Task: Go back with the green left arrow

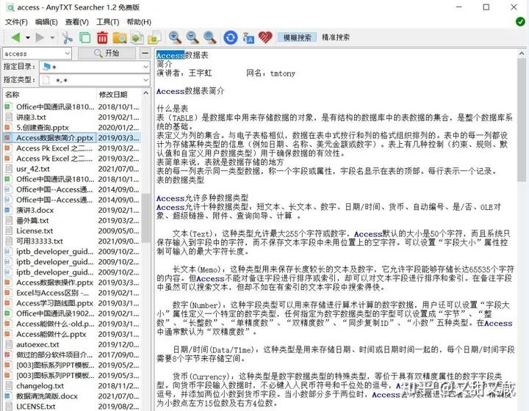Action: point(15,37)
